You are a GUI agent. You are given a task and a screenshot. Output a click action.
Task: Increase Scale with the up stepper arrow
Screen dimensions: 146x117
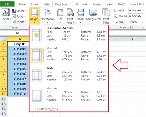pos(142,21)
